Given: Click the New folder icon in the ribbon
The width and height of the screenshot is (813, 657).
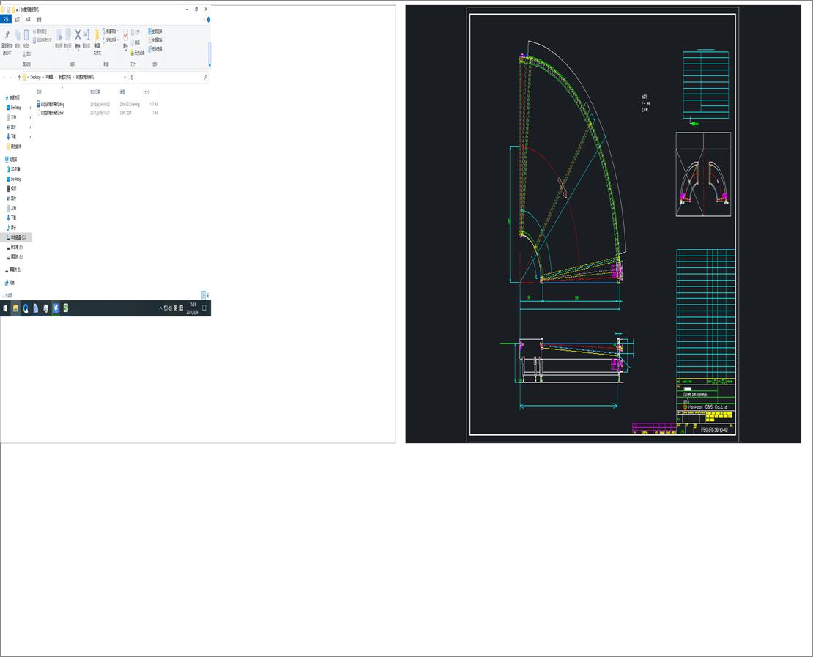Looking at the screenshot, I should tap(97, 35).
